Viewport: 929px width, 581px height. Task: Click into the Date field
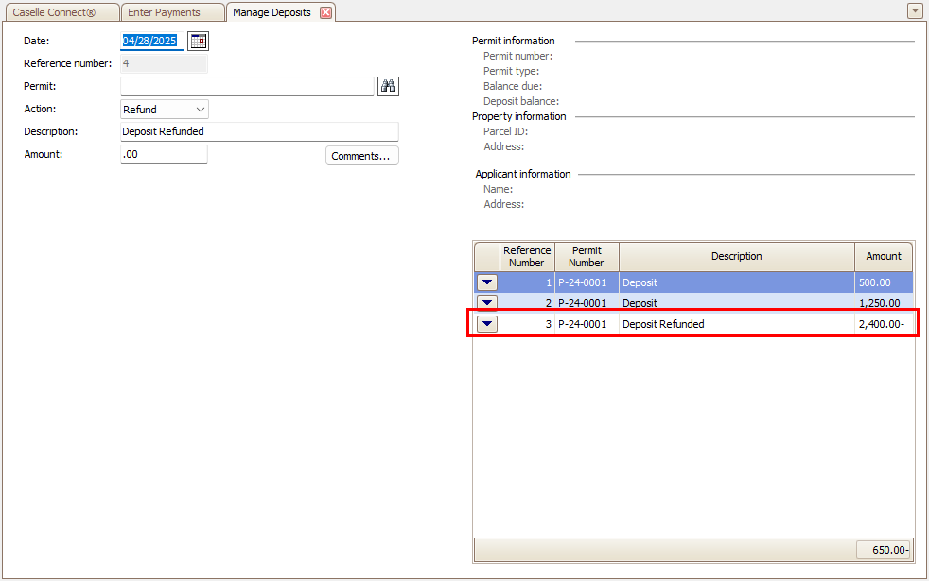tap(151, 41)
